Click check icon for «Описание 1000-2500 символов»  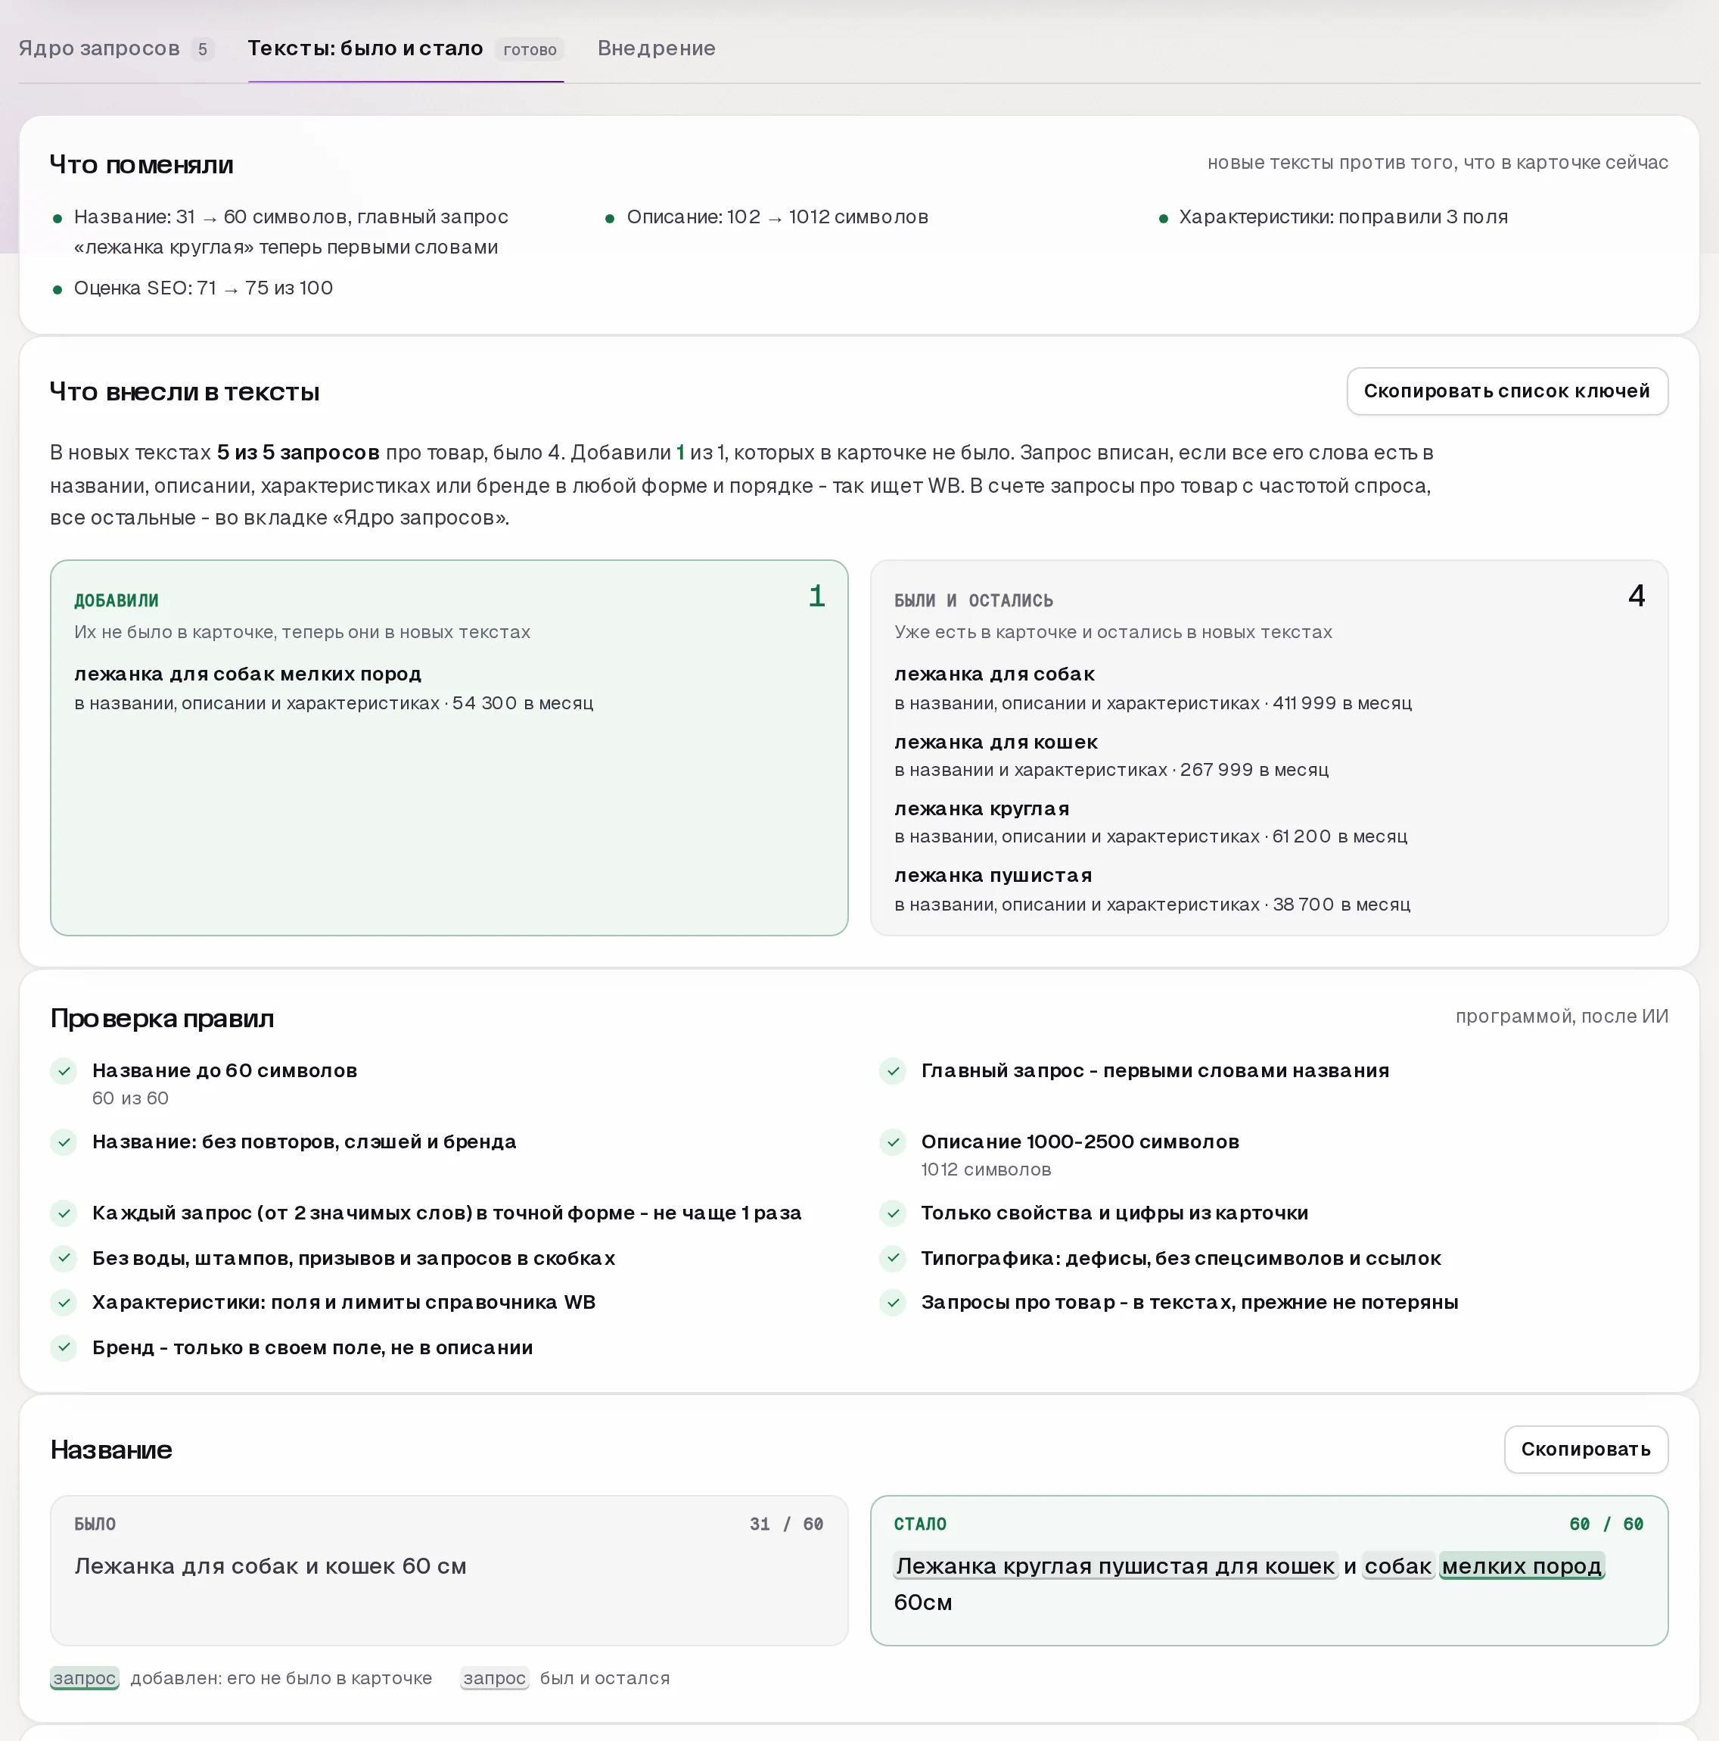(x=893, y=1141)
